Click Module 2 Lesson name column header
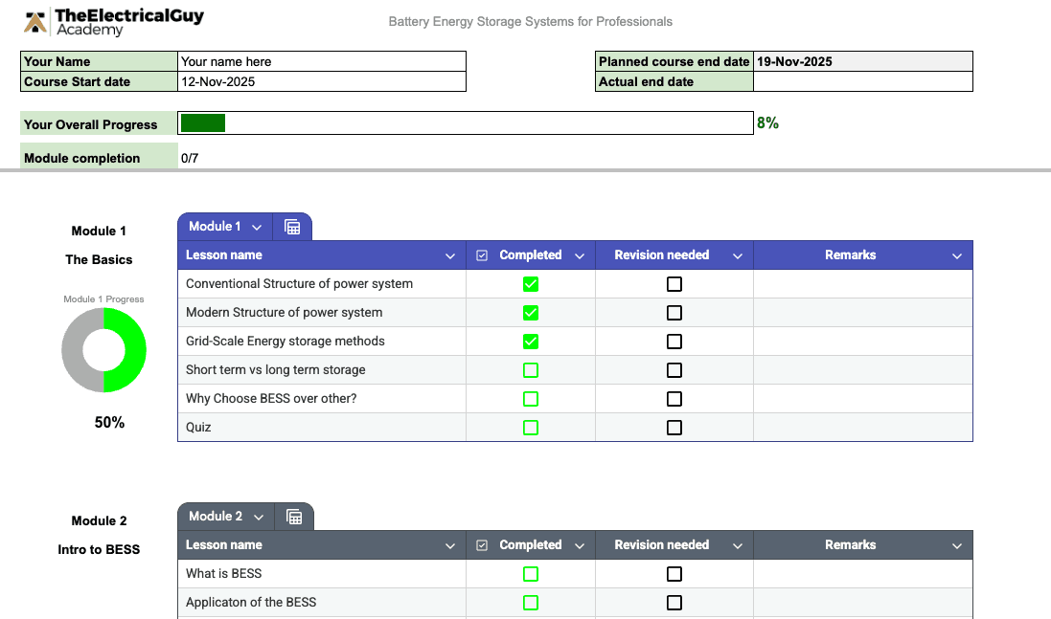Viewport: 1051px width, 619px height. click(x=224, y=545)
